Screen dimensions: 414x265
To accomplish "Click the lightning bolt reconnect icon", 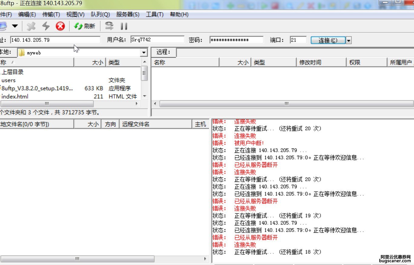I will point(46,26).
